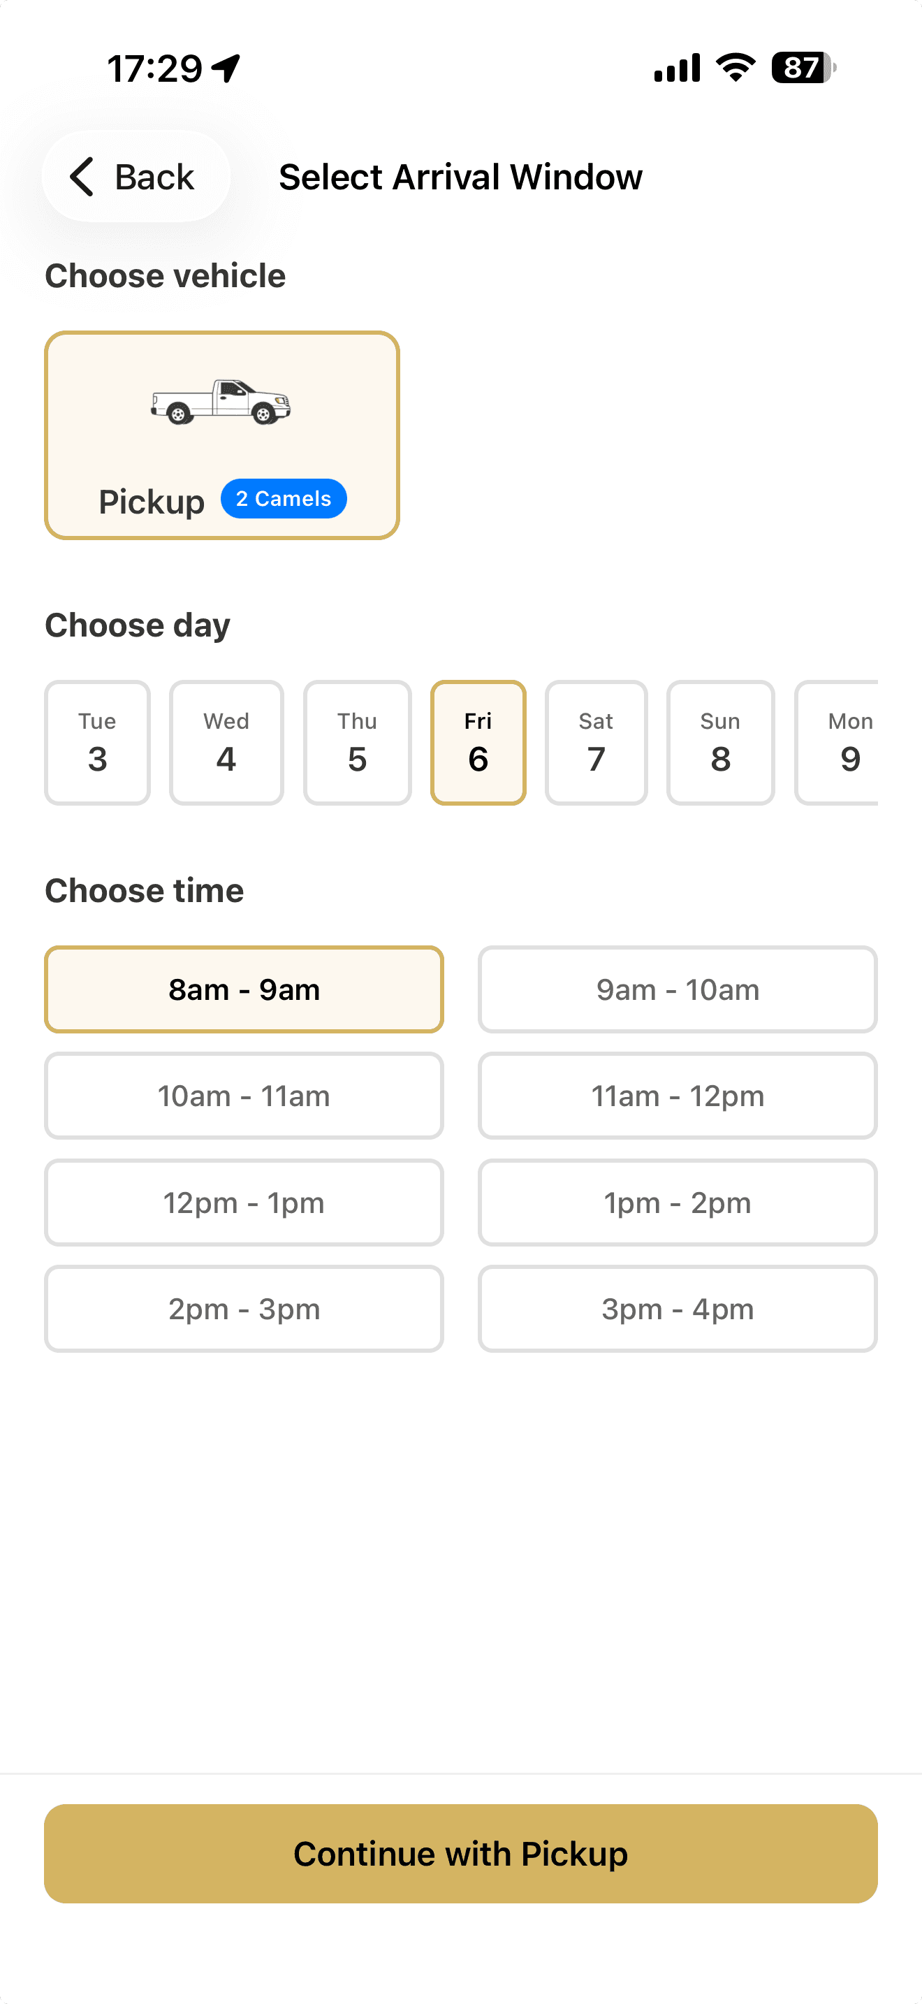This screenshot has width=922, height=2004.
Task: Tap the pickup truck illustration
Action: click(x=221, y=401)
